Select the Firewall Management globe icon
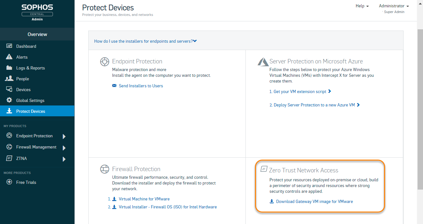Image resolution: width=423 pixels, height=224 pixels. click(x=9, y=147)
